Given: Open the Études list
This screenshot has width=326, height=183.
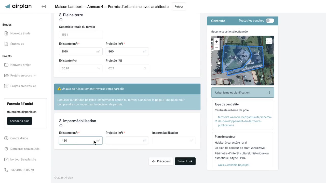Looking at the screenshot, I should [x=15, y=44].
